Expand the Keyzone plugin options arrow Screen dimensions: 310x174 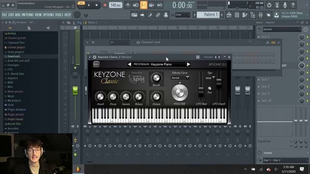90,57
